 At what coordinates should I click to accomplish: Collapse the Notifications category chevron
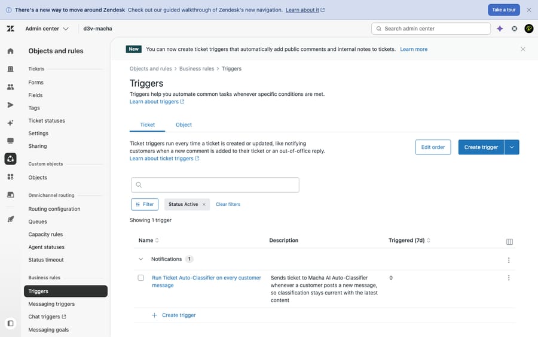140,259
